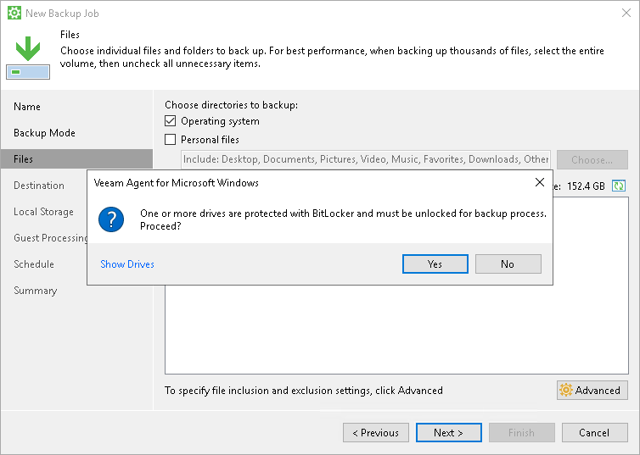Click the 152.4 GB size value
The height and width of the screenshot is (455, 640).
pos(587,186)
